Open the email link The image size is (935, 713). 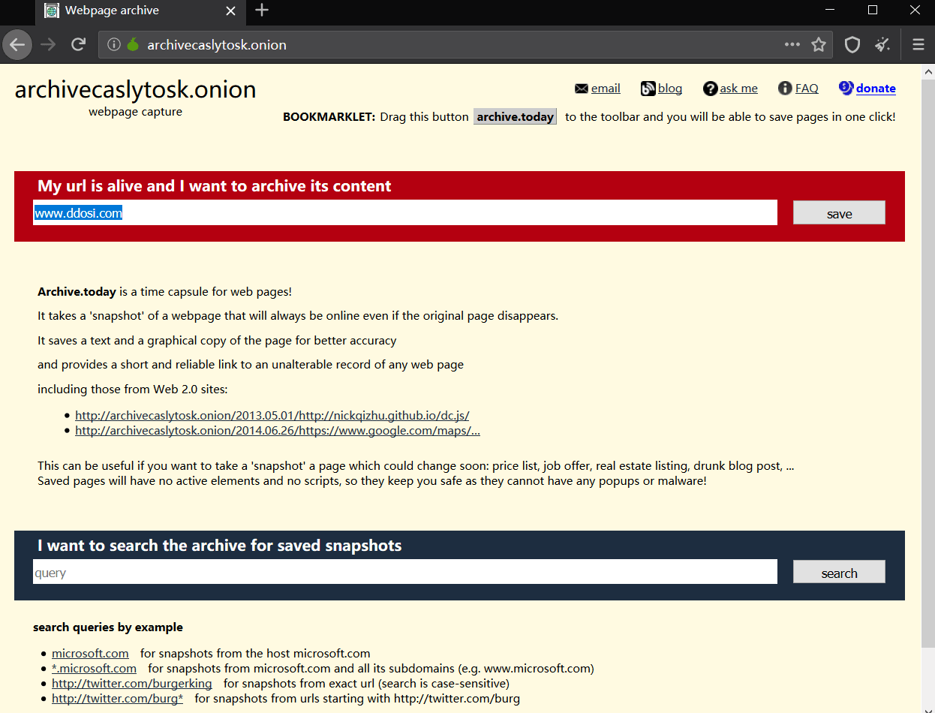tap(606, 89)
